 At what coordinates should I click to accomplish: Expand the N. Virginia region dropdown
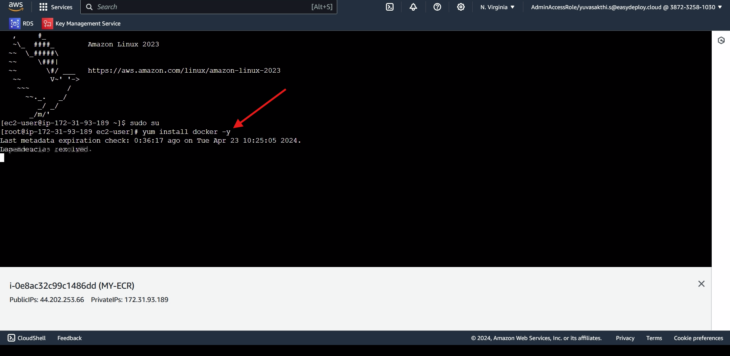pyautogui.click(x=497, y=7)
